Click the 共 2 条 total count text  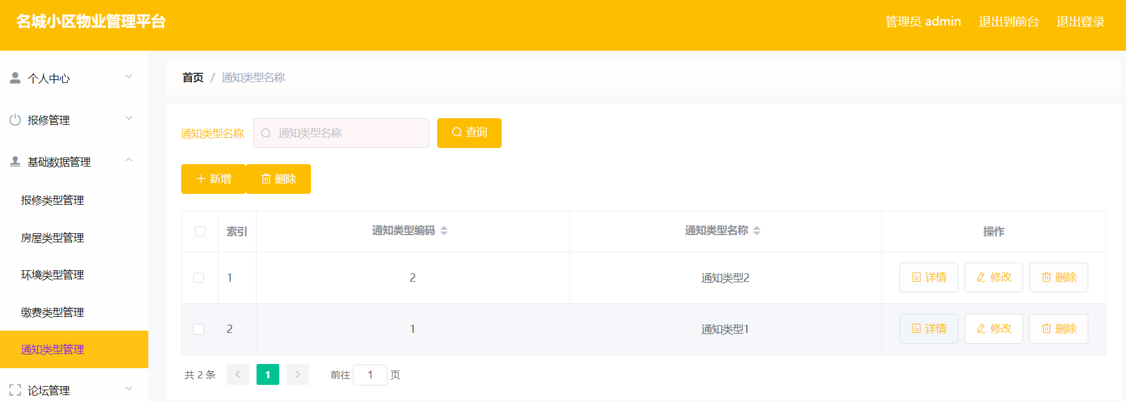pyautogui.click(x=200, y=375)
